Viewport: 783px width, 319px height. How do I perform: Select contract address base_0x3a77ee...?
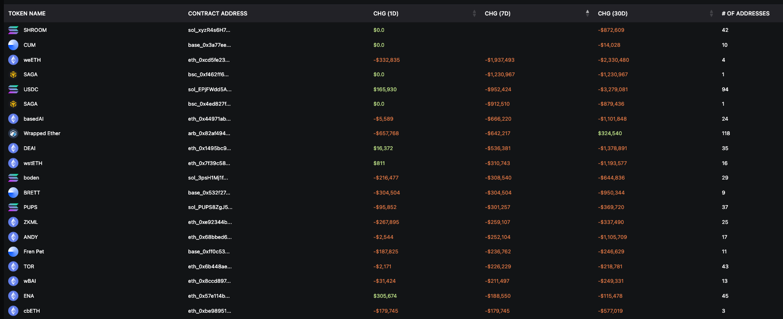click(x=210, y=45)
